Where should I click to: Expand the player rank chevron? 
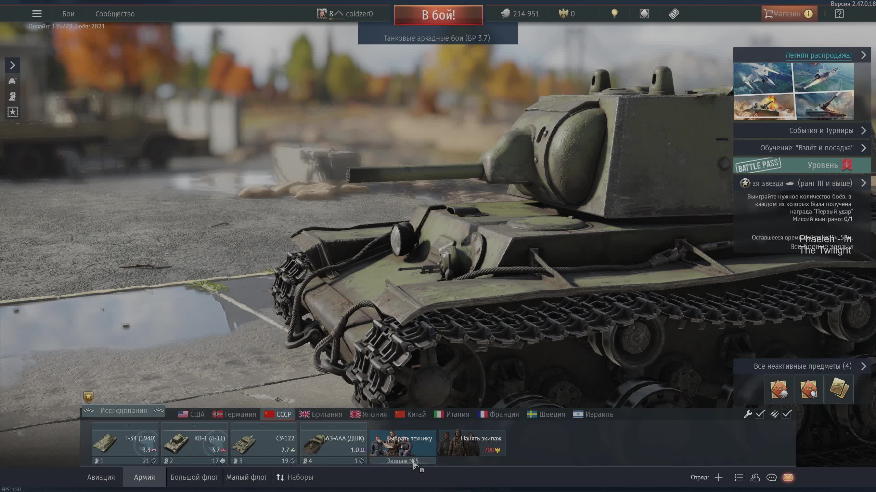(338, 14)
